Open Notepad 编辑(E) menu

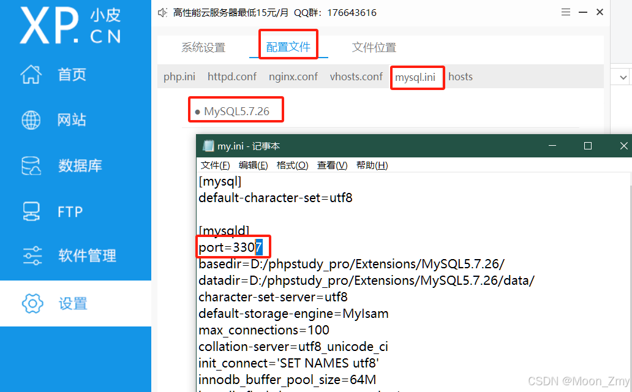[x=253, y=165]
